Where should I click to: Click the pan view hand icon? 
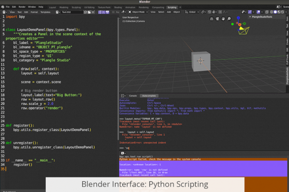click(223, 19)
